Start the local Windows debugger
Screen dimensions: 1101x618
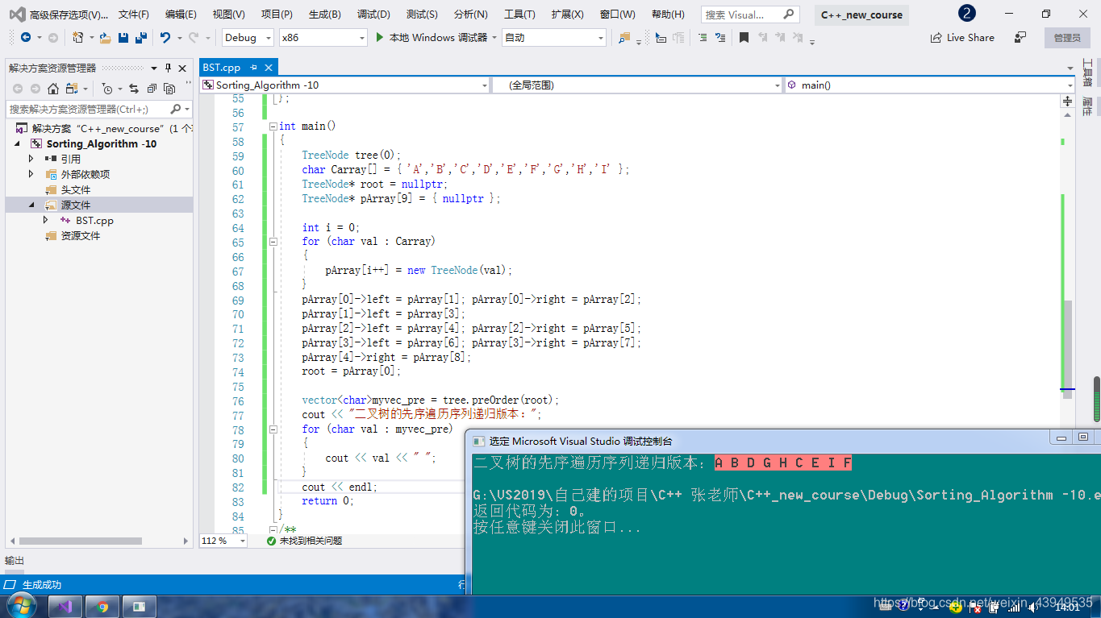(x=432, y=38)
